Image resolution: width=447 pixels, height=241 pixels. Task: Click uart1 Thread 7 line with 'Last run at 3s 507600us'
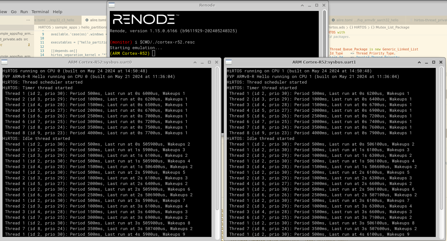point(323,229)
